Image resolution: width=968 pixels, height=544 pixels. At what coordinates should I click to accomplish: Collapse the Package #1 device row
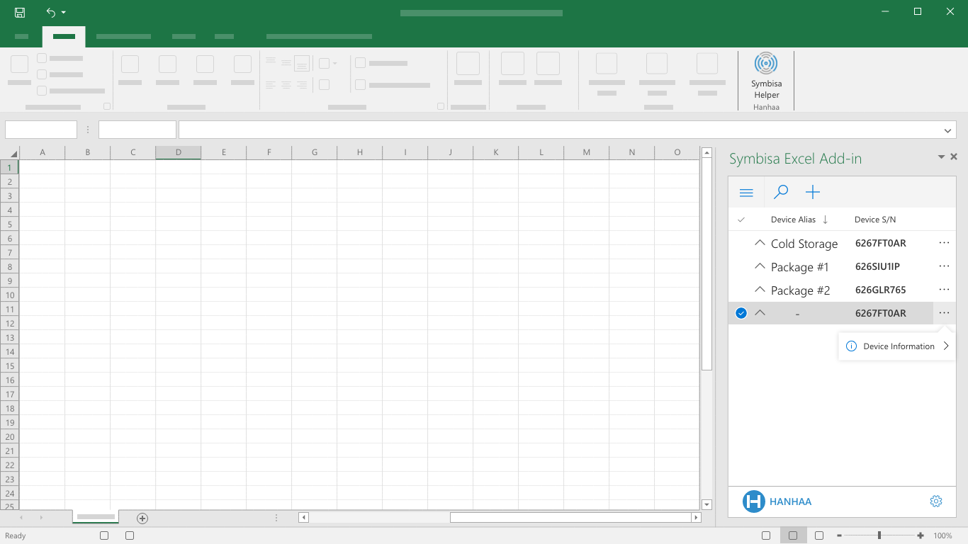760,266
